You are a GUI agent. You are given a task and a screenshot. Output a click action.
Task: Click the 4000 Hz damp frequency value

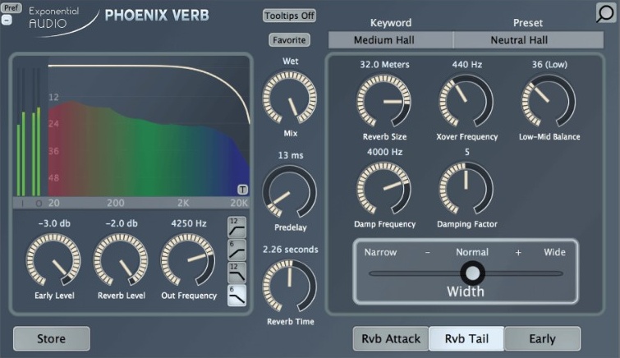(x=384, y=152)
